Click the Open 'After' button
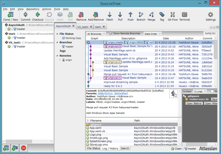Screen dimensions: 221x154 211,103
